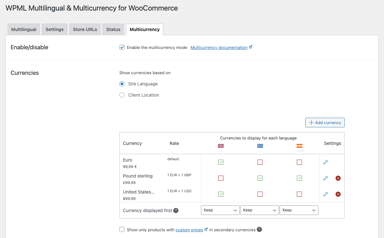The width and height of the screenshot is (384, 238).
Task: Enable US dollar for Spanish language
Action: tap(300, 194)
